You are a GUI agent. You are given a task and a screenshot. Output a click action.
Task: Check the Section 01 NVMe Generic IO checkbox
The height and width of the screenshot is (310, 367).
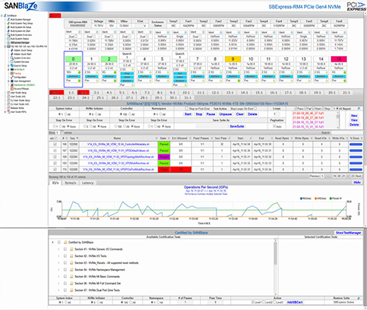[x=65, y=249]
